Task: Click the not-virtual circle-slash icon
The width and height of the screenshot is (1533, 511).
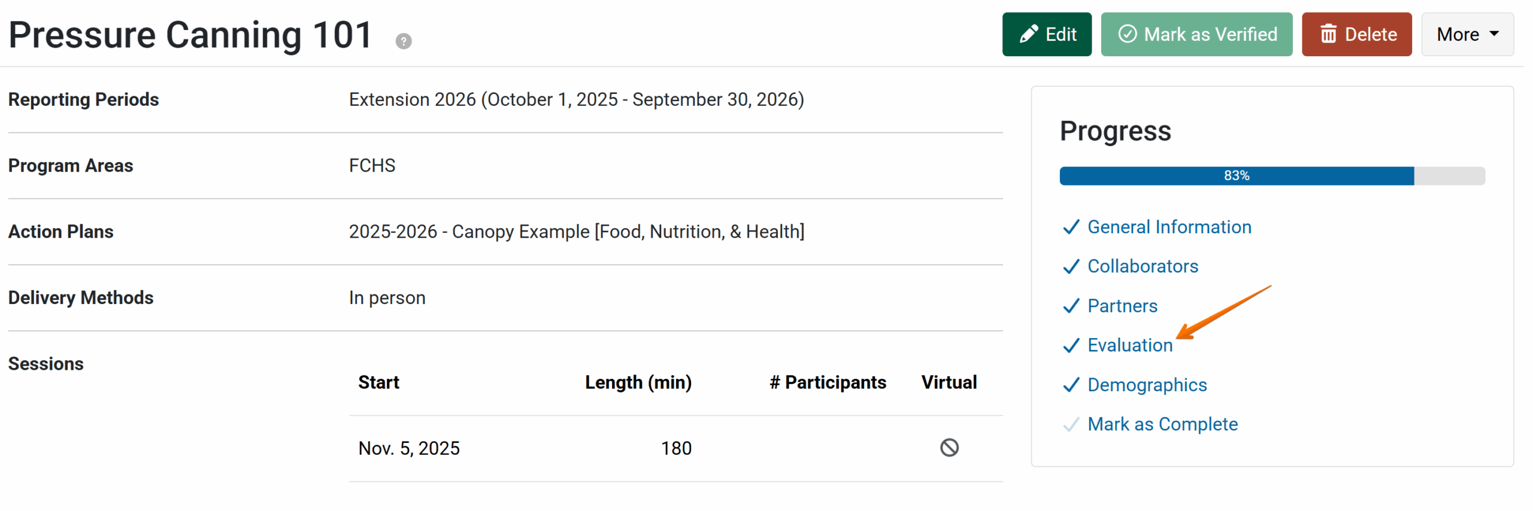Action: coord(949,448)
